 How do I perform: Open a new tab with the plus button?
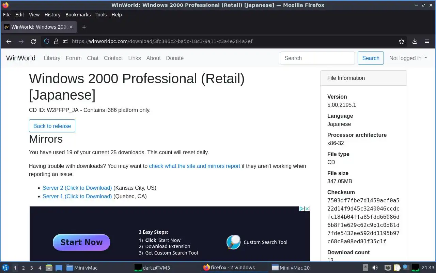84,27
